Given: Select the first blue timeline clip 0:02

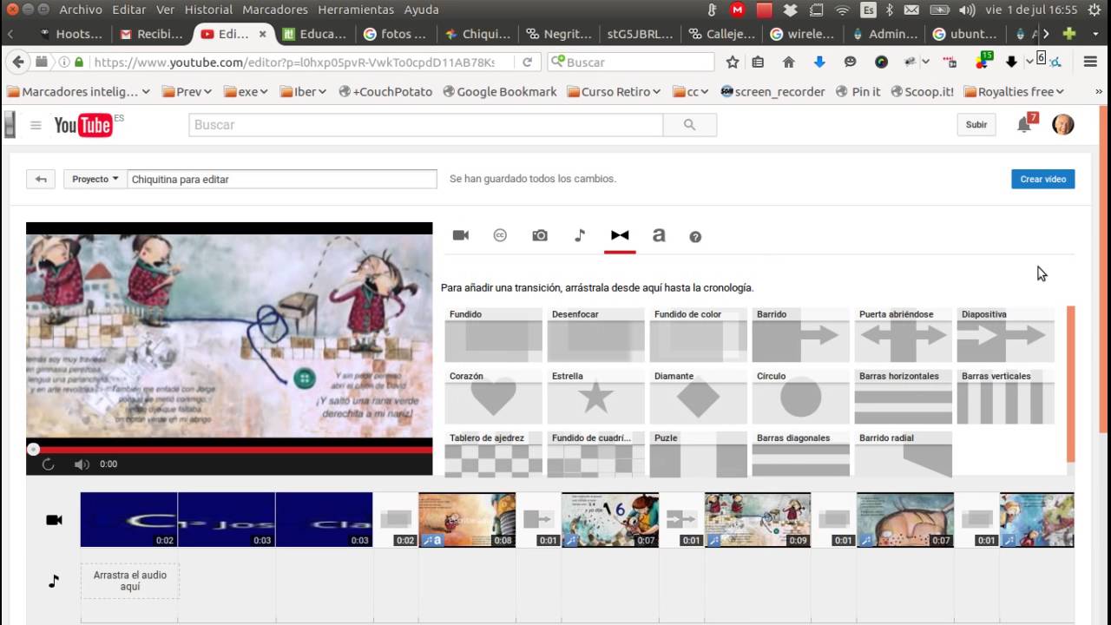Looking at the screenshot, I should click(x=128, y=520).
